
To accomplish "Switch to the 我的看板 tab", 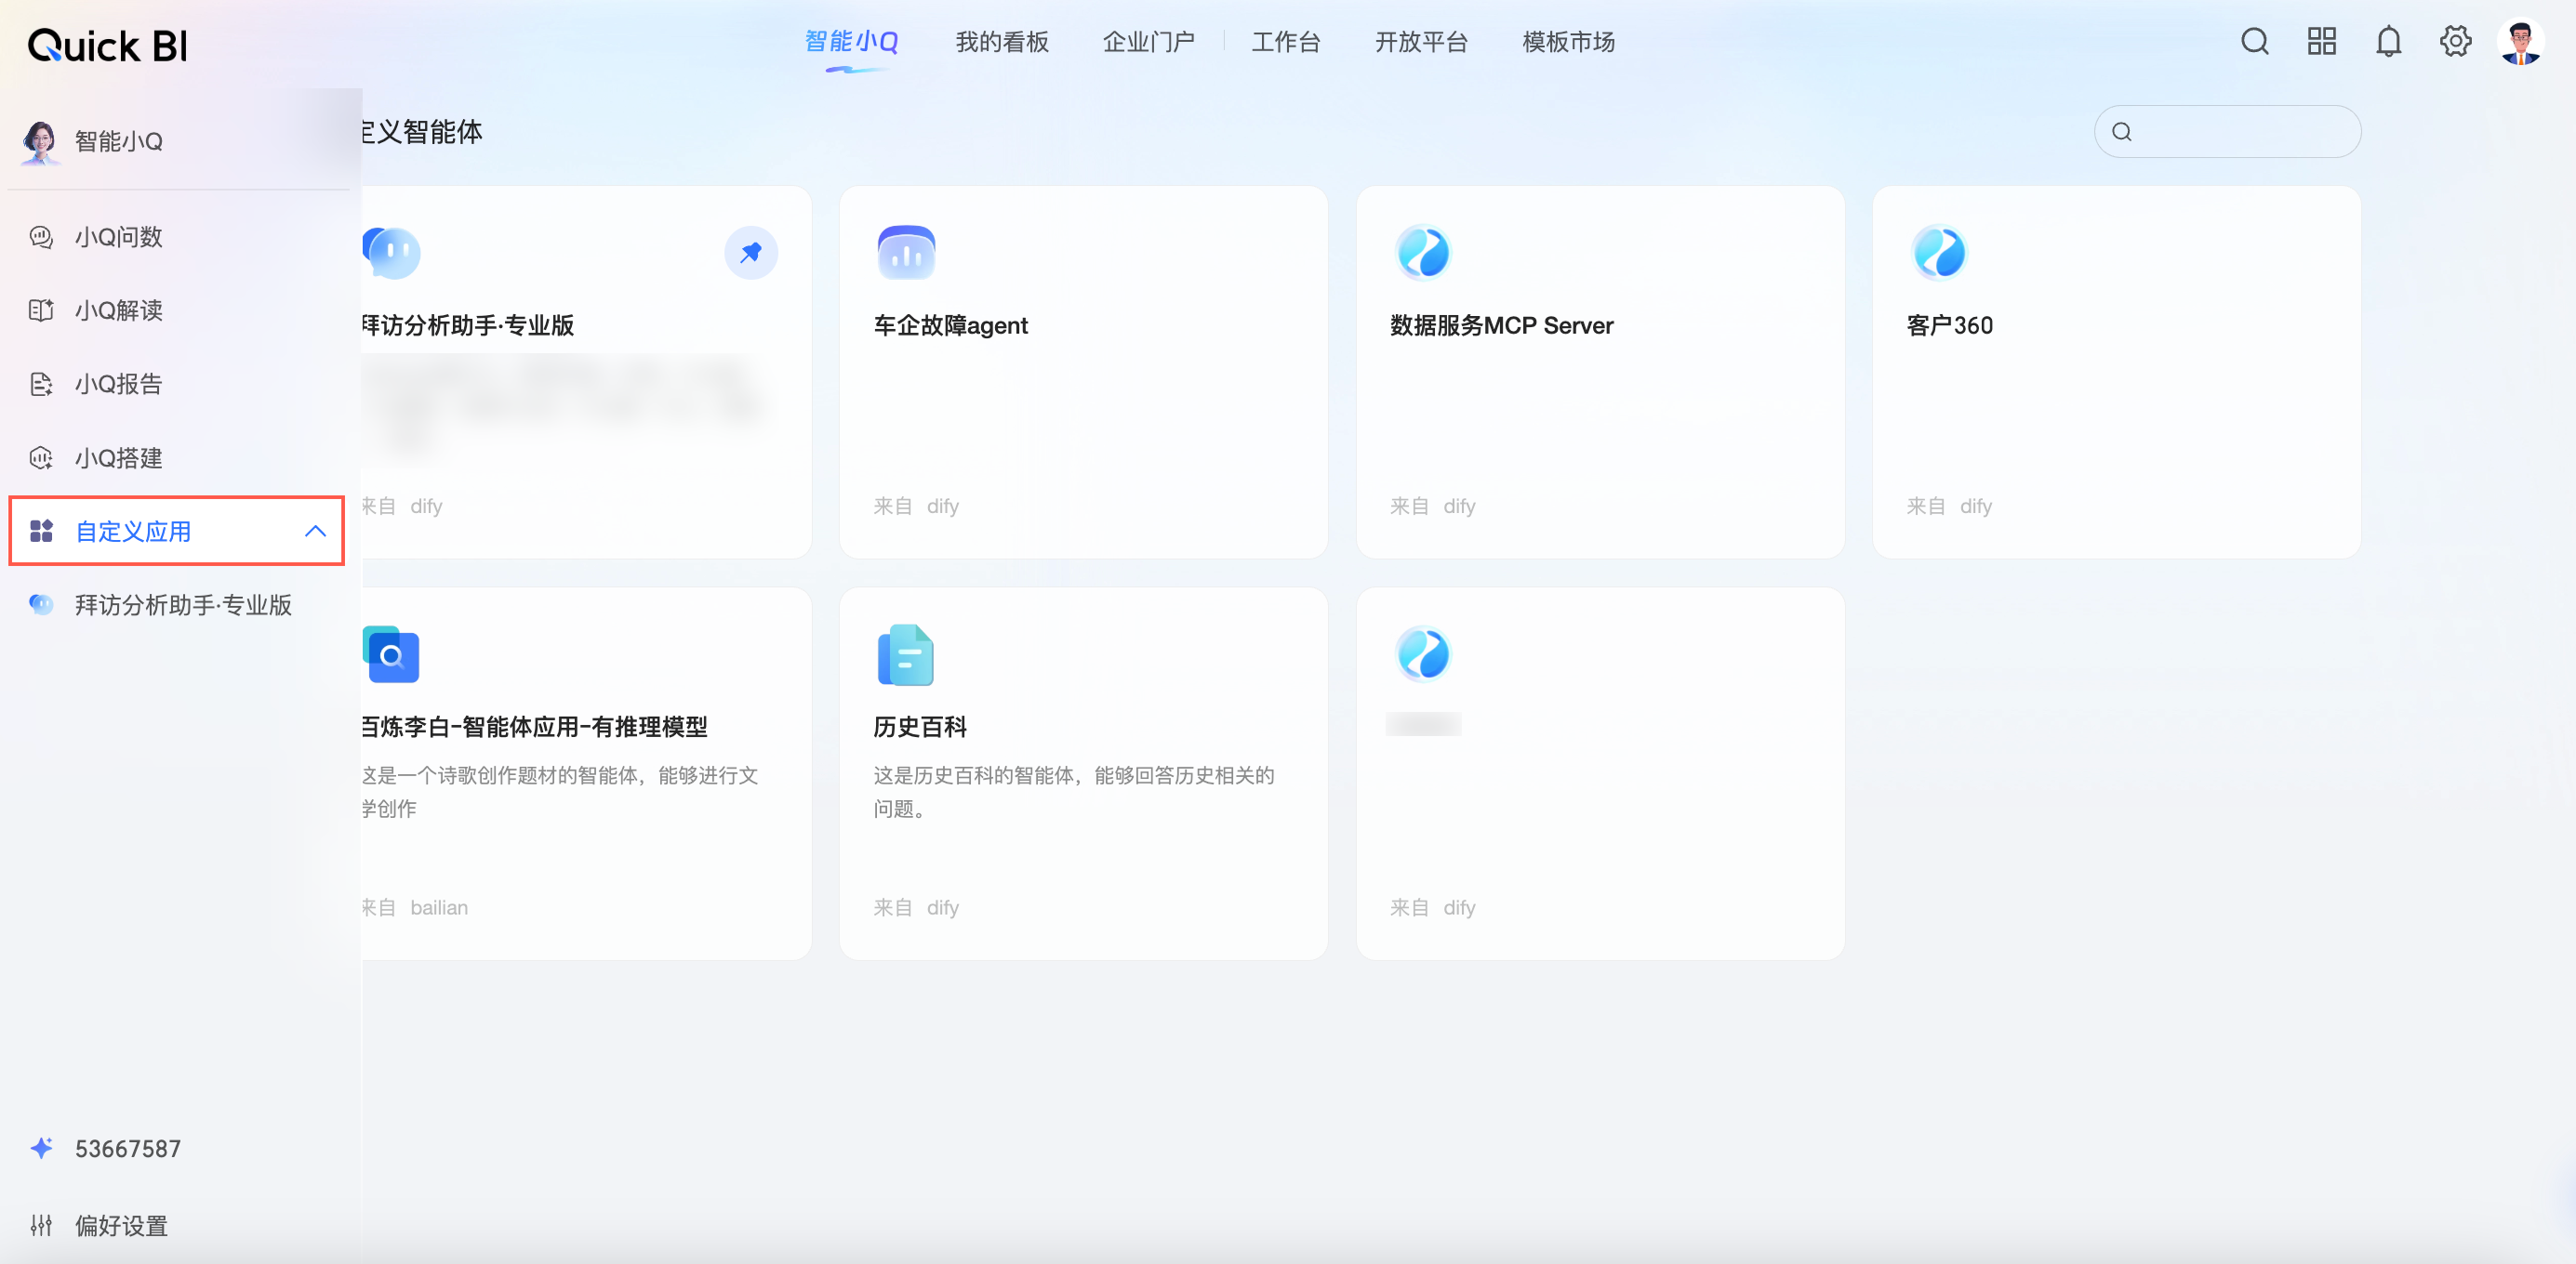I will [x=1001, y=42].
